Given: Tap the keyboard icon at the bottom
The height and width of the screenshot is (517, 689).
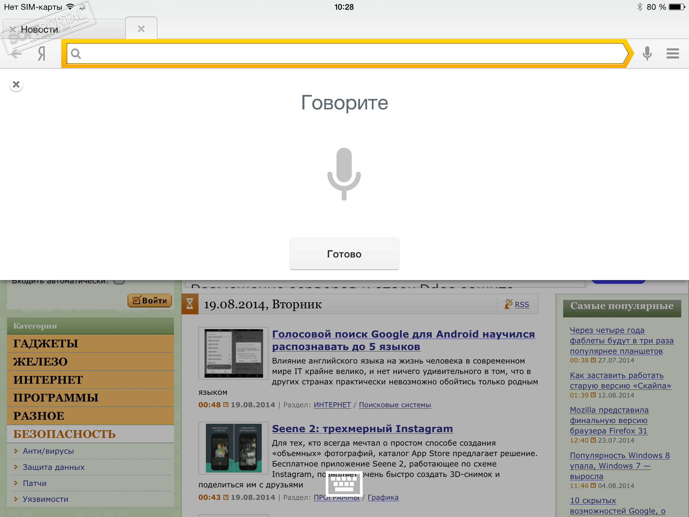Looking at the screenshot, I should (344, 484).
